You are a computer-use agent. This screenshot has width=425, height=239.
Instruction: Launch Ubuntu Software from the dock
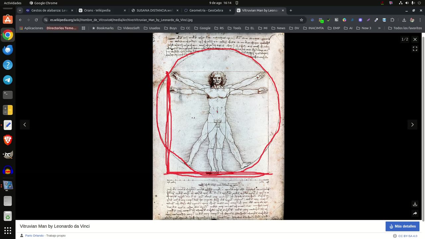(x=8, y=20)
